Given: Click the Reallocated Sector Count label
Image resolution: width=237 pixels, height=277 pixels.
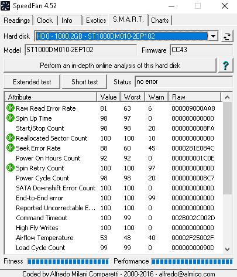Looking at the screenshot, I should click(51, 138).
